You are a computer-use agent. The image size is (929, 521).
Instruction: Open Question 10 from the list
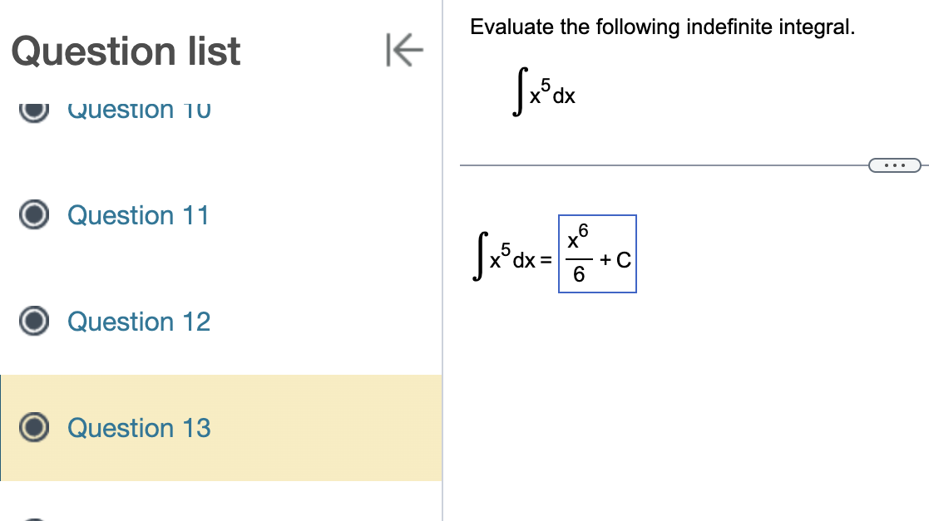point(139,109)
